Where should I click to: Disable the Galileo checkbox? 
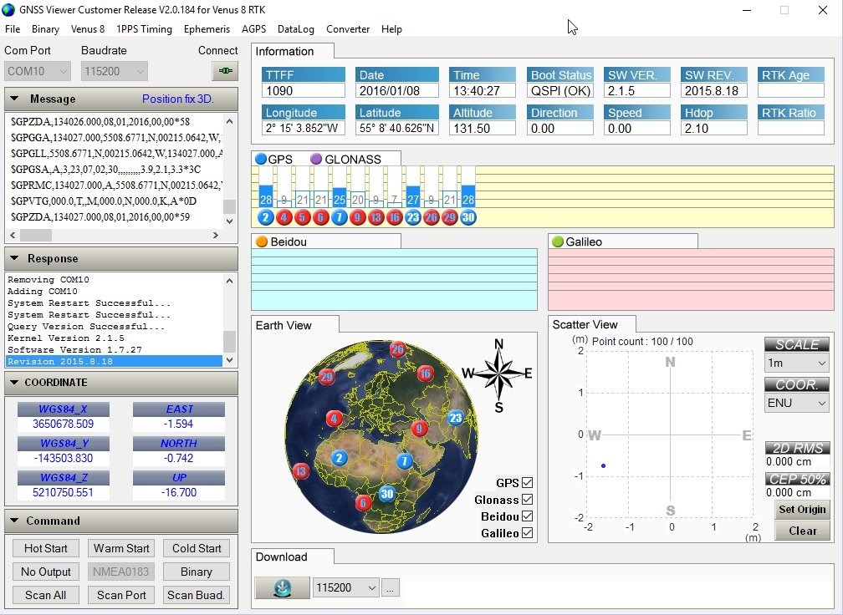[527, 533]
